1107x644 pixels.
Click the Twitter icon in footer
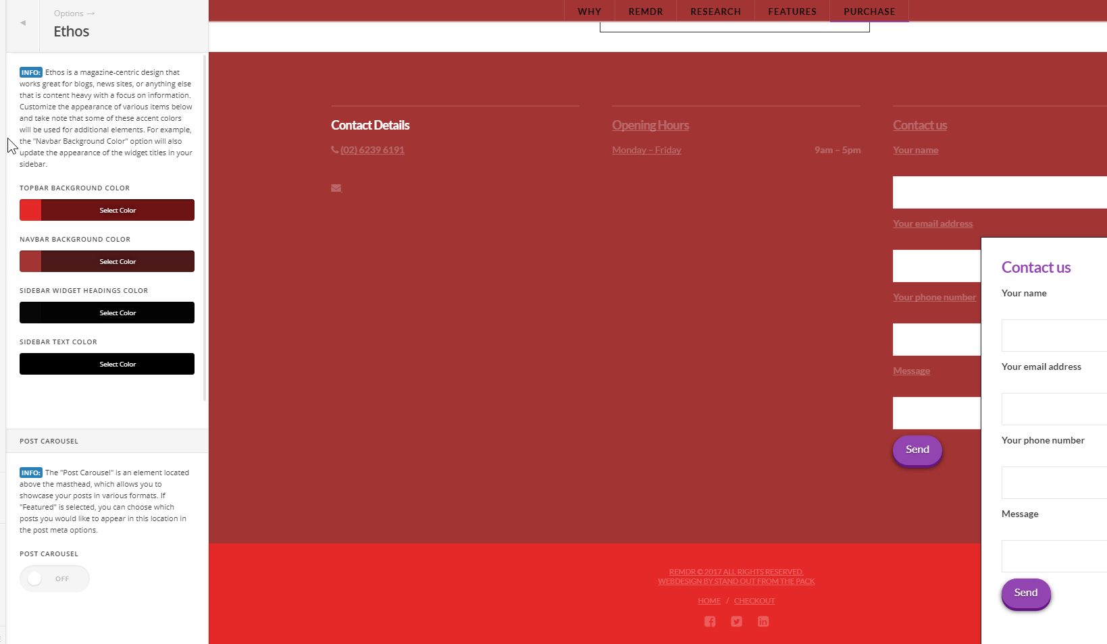(x=736, y=622)
